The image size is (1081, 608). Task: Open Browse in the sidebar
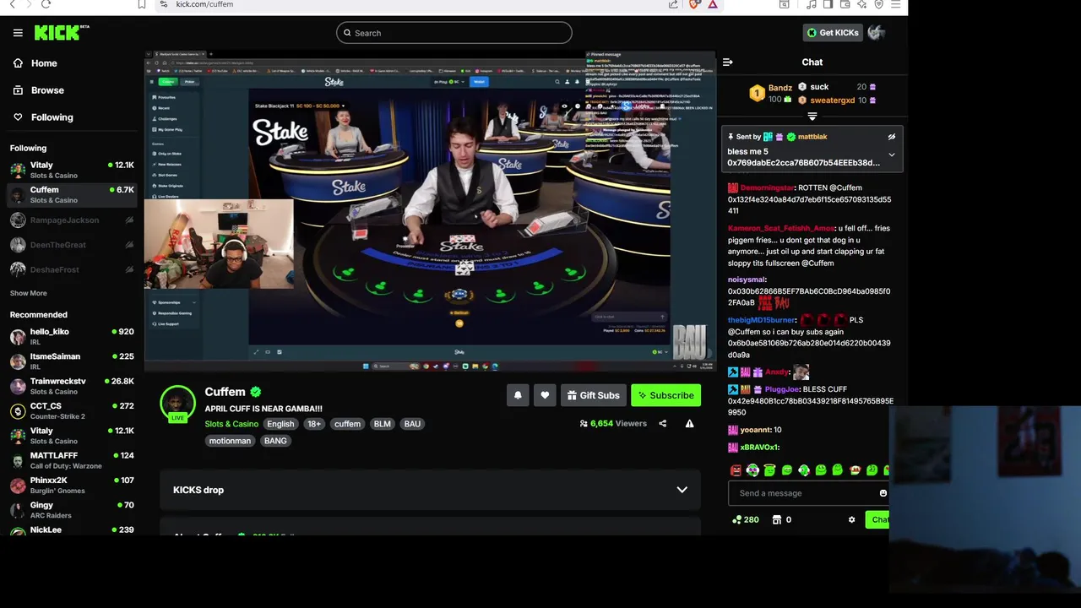tap(39, 90)
